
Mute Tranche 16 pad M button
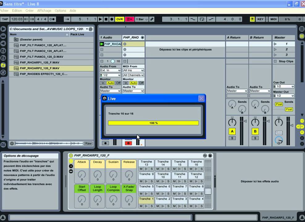(x=191, y=169)
